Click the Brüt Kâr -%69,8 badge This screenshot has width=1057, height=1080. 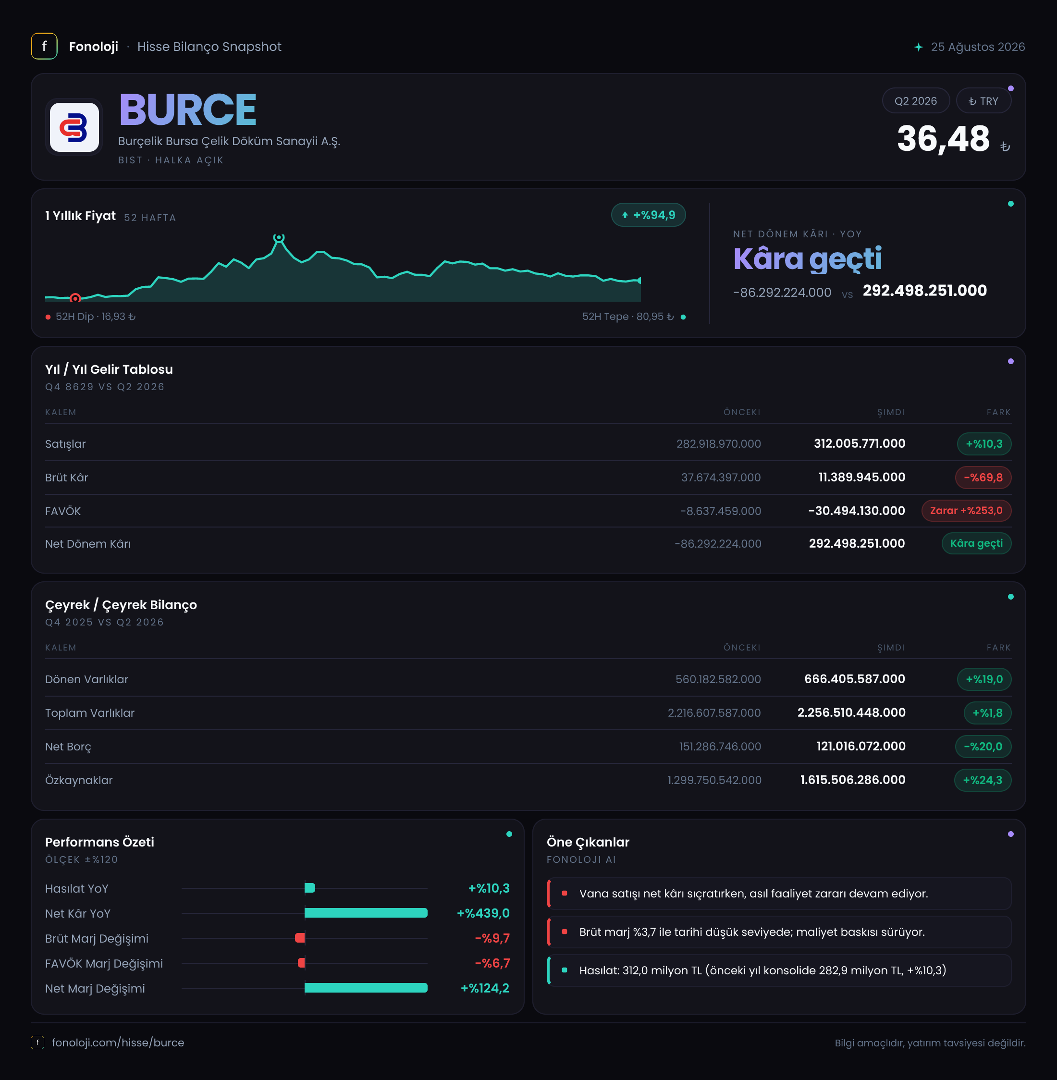[983, 477]
